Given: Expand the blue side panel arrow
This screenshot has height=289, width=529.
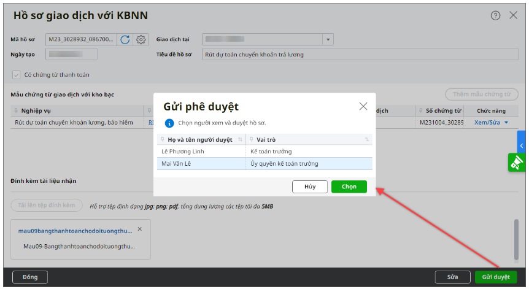Looking at the screenshot, I should pyautogui.click(x=521, y=145).
